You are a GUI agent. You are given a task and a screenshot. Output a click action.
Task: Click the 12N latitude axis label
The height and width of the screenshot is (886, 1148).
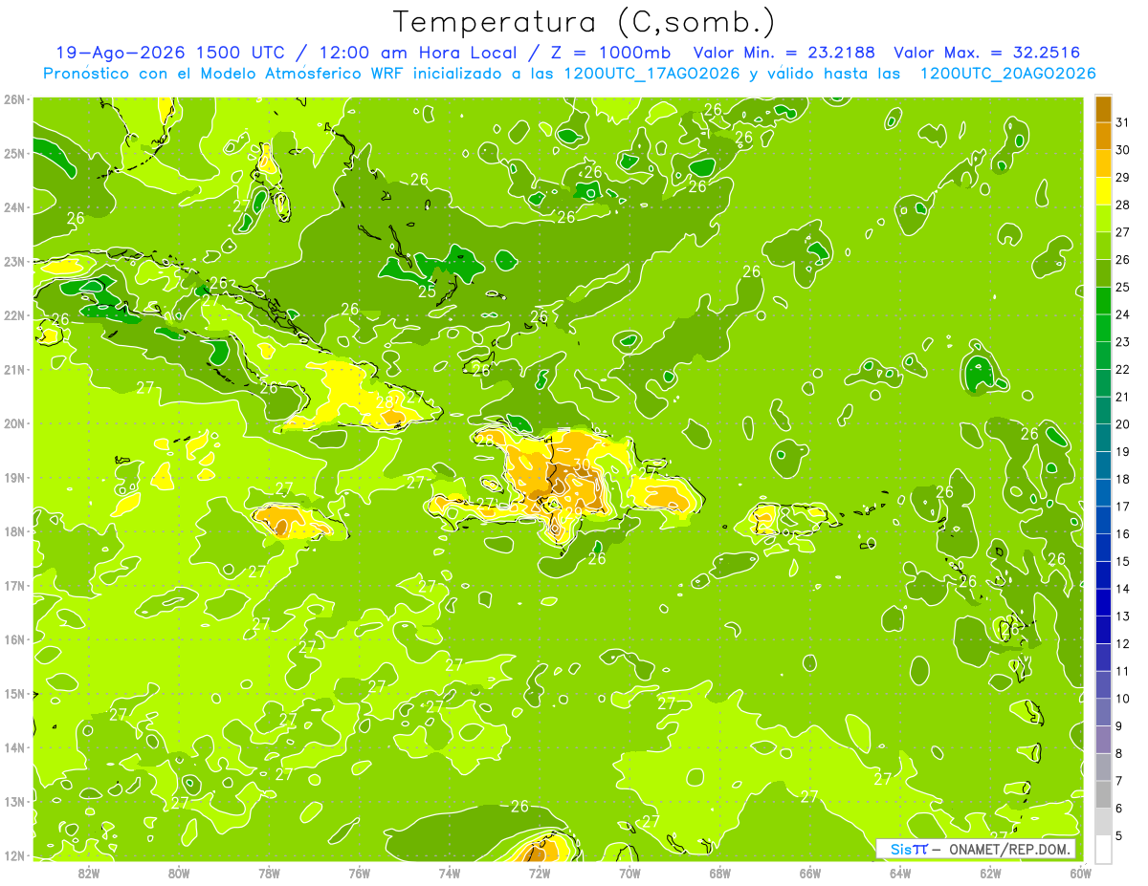[14, 854]
